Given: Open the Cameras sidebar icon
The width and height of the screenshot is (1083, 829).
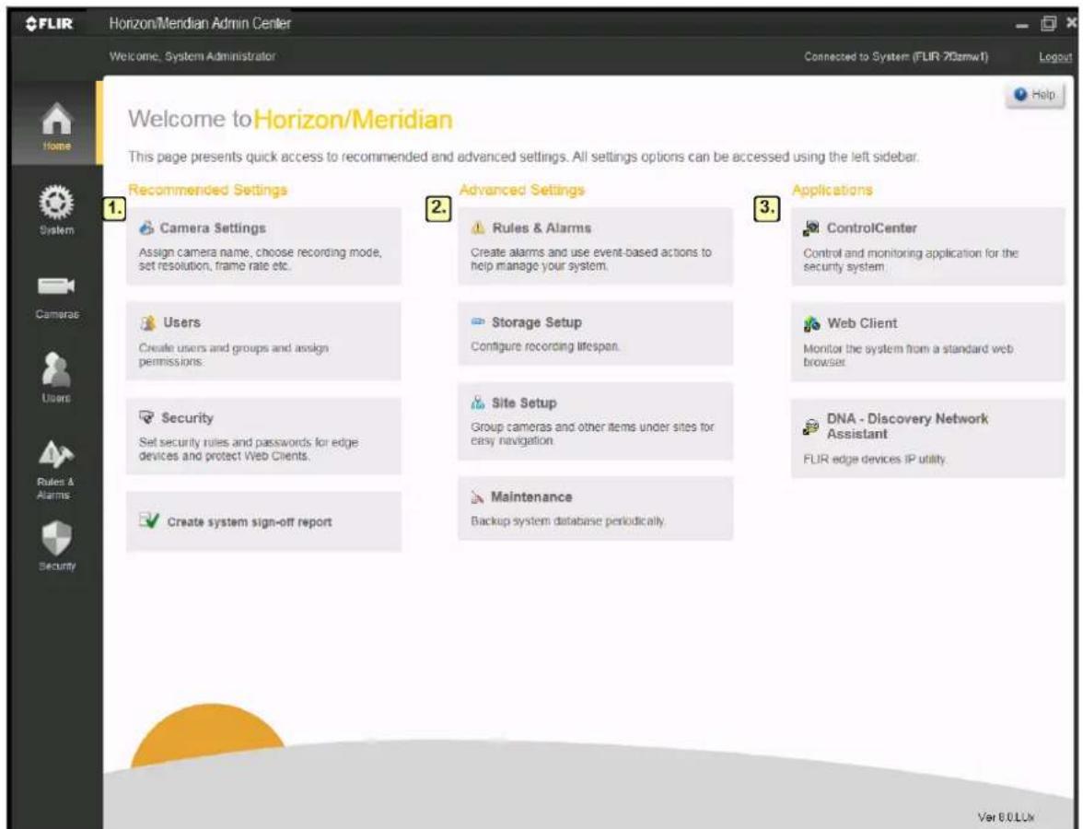Looking at the screenshot, I should click(x=57, y=297).
